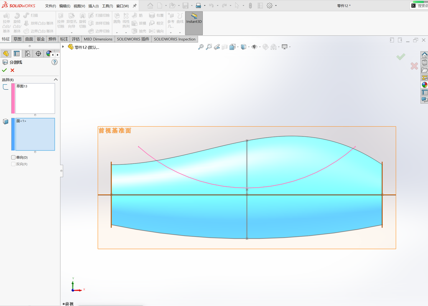This screenshot has height=306, width=428.
Task: Click the Zoom to Area icon
Action: (209, 47)
